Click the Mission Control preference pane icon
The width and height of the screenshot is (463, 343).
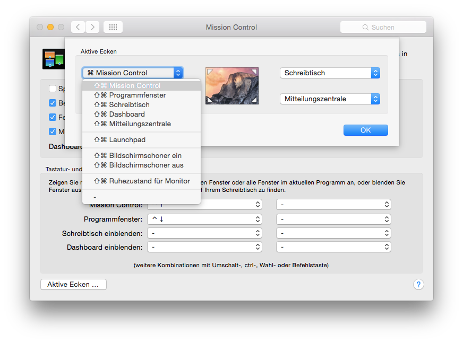(x=54, y=59)
